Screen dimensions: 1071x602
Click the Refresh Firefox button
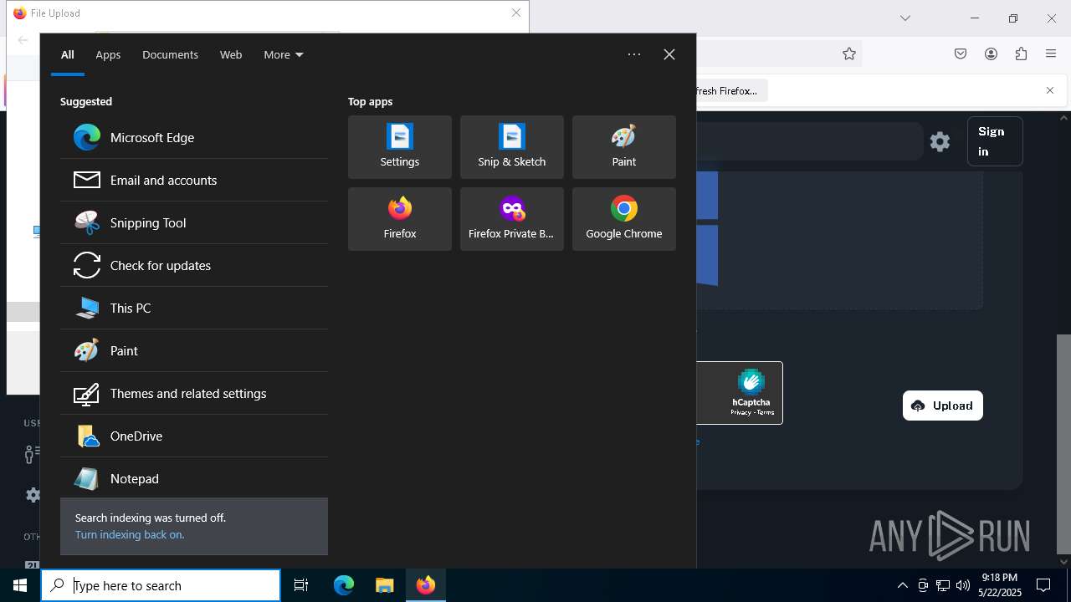pyautogui.click(x=731, y=90)
